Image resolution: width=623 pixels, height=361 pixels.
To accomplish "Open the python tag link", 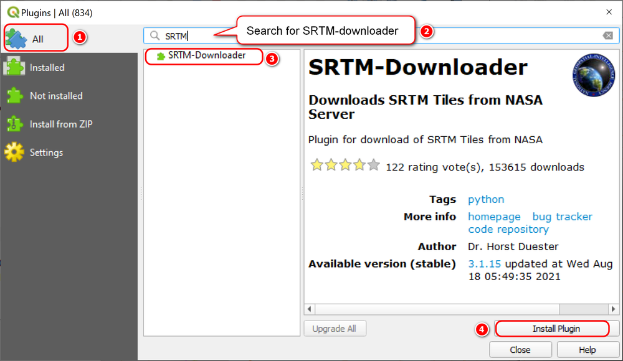I will click(486, 199).
